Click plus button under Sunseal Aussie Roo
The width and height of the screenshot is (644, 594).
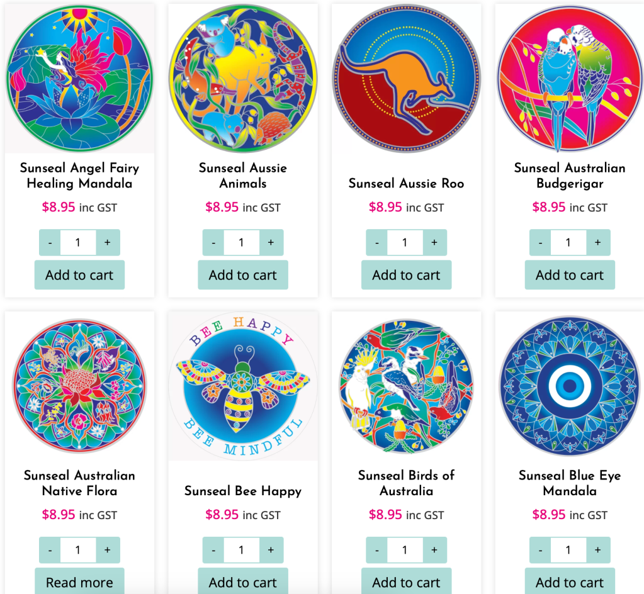click(434, 243)
